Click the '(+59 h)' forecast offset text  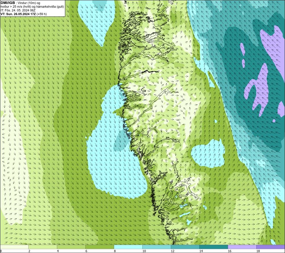42,14
